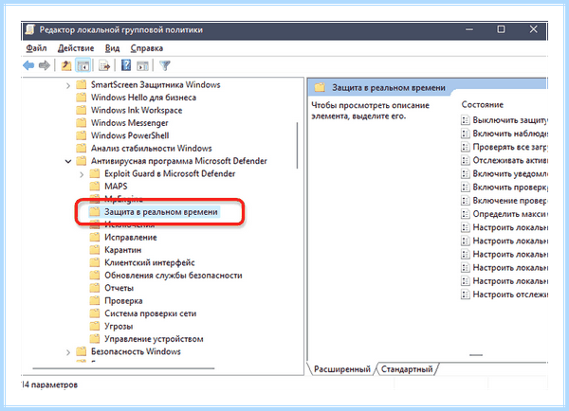This screenshot has width=569, height=411.
Task: Select the Определить максимальный policy setting
Action: pyautogui.click(x=510, y=214)
